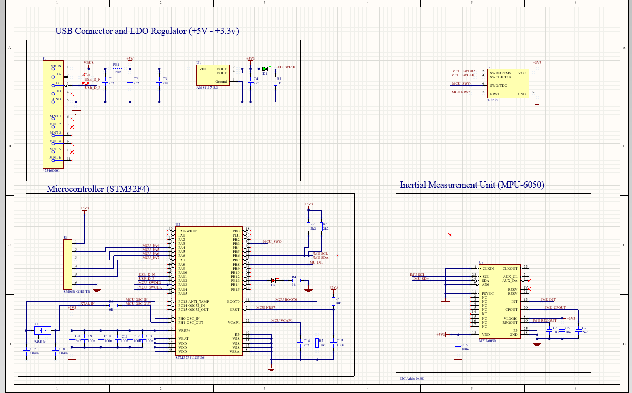Viewport: 632px width, 393px height.
Task: Click the IMU_CPOUT net label
Action: (556, 308)
